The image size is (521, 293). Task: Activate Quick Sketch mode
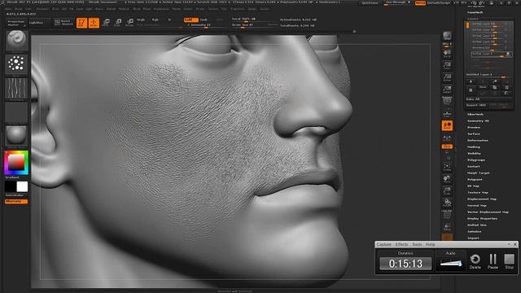[x=63, y=23]
